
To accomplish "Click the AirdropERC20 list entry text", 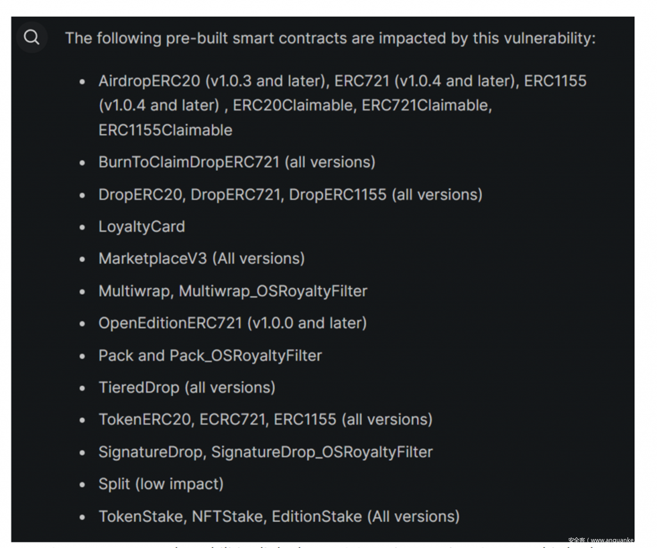I will point(149,81).
